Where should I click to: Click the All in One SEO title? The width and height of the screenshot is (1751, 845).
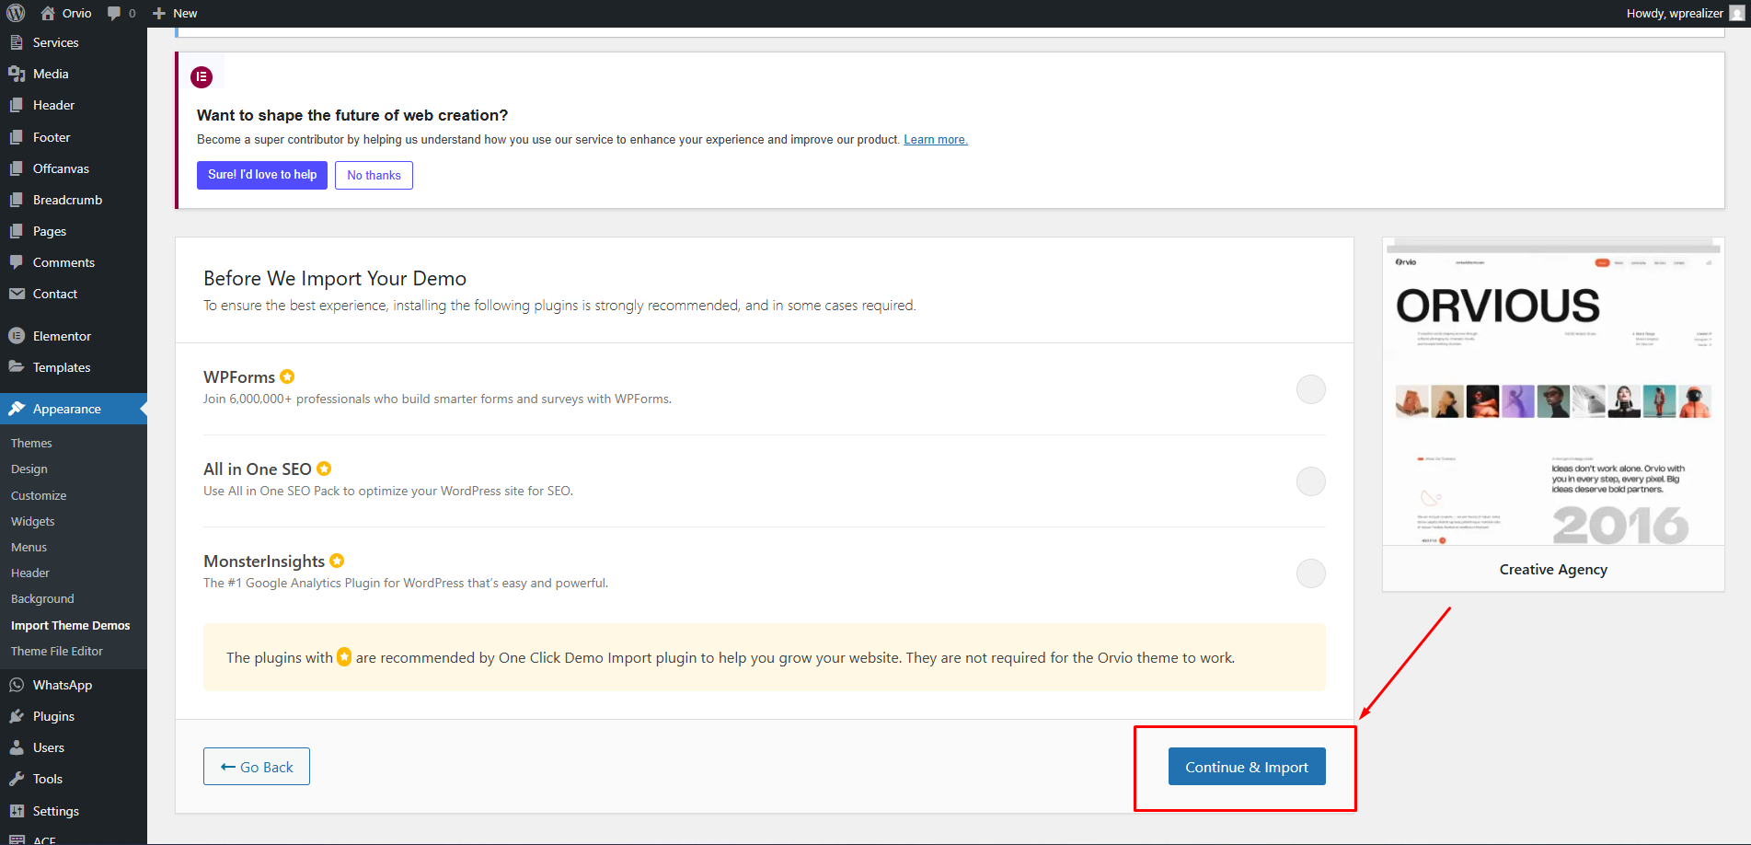tap(258, 469)
